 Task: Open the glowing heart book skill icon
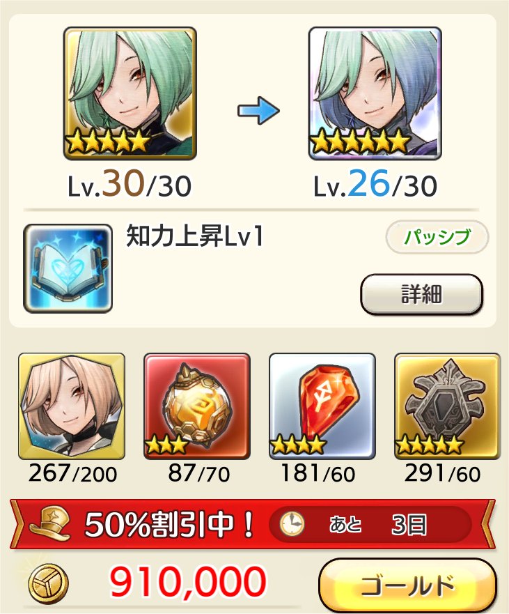tap(68, 268)
